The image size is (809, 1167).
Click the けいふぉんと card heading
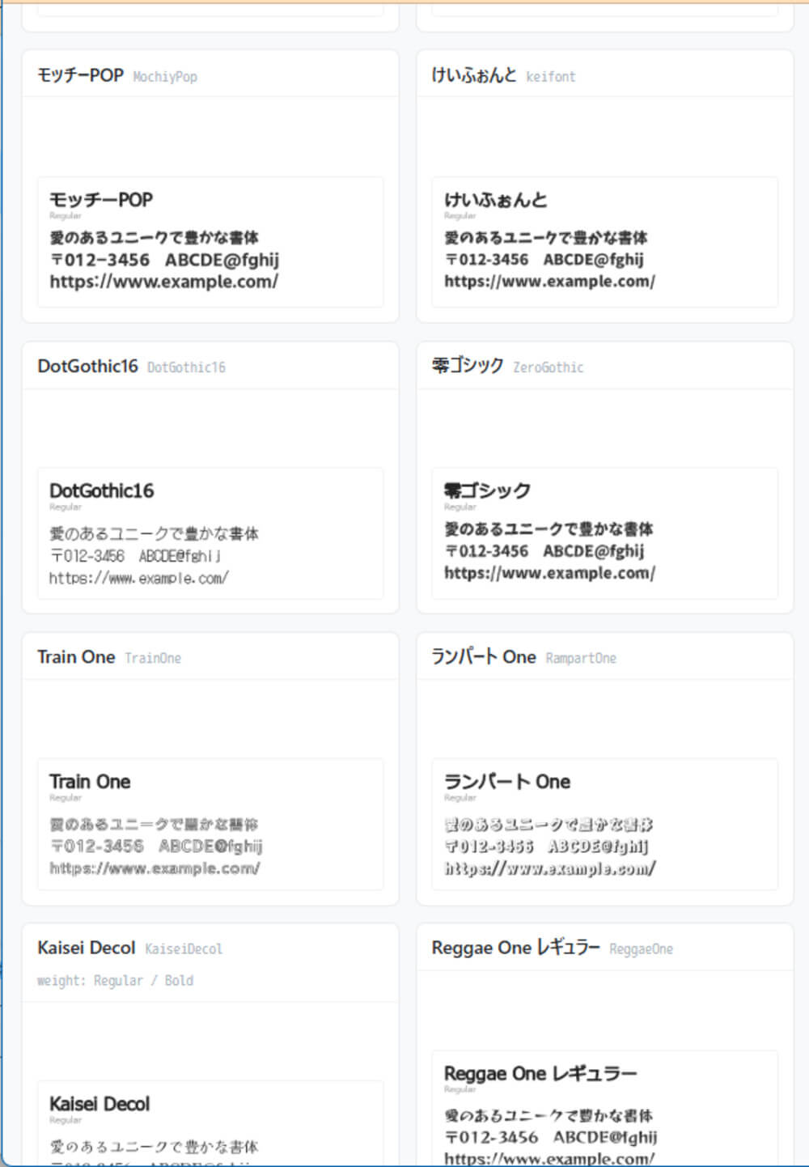point(474,75)
